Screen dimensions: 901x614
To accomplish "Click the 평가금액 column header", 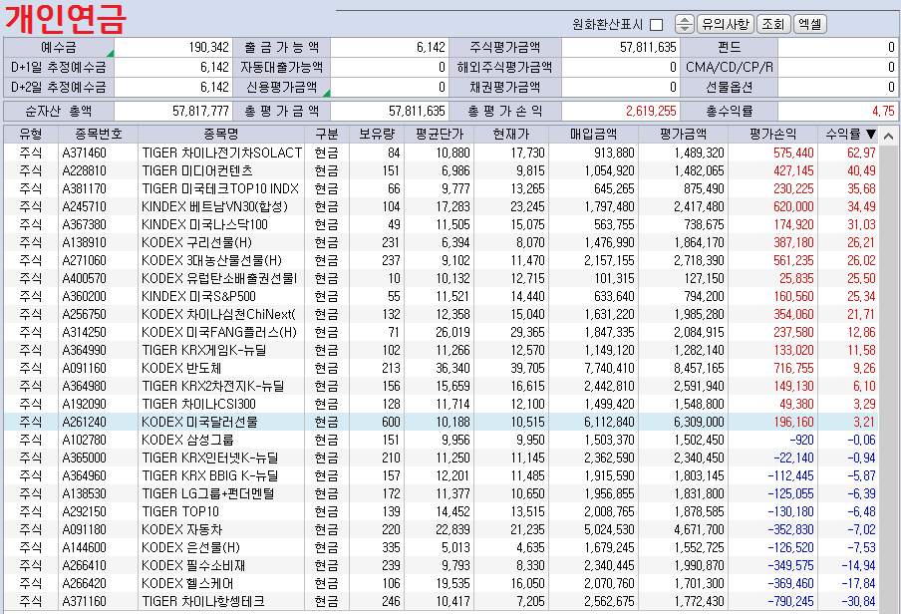I will click(683, 134).
